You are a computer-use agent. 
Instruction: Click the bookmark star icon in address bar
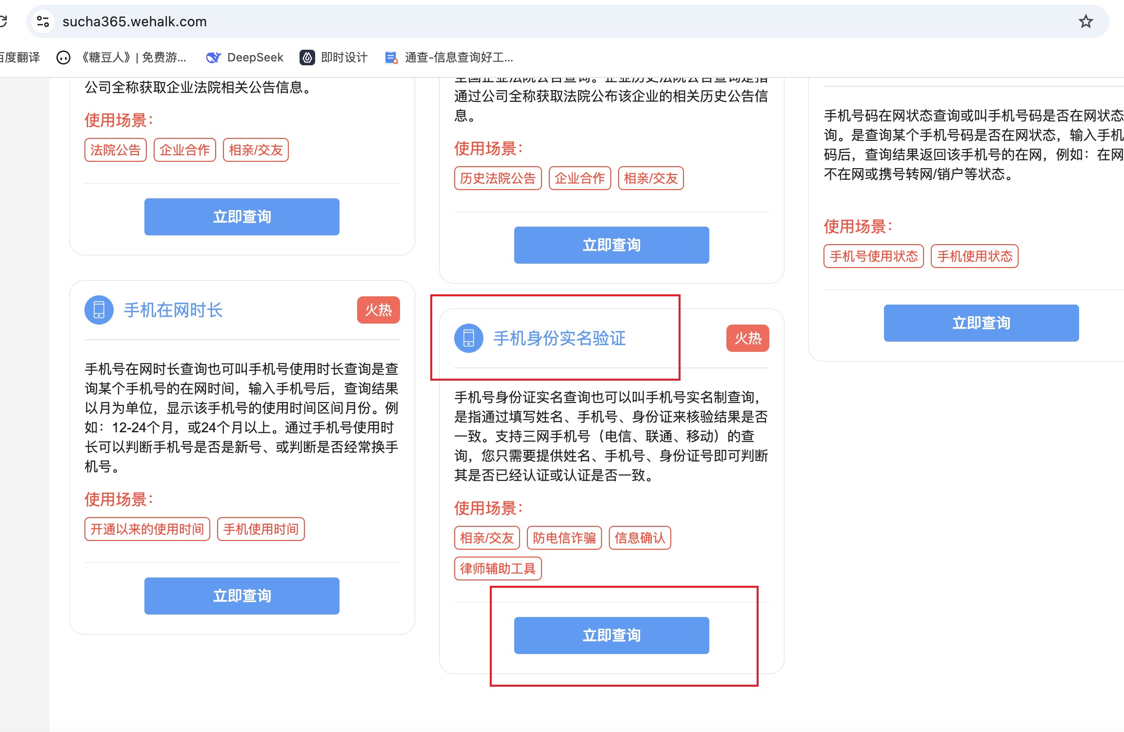coord(1085,21)
